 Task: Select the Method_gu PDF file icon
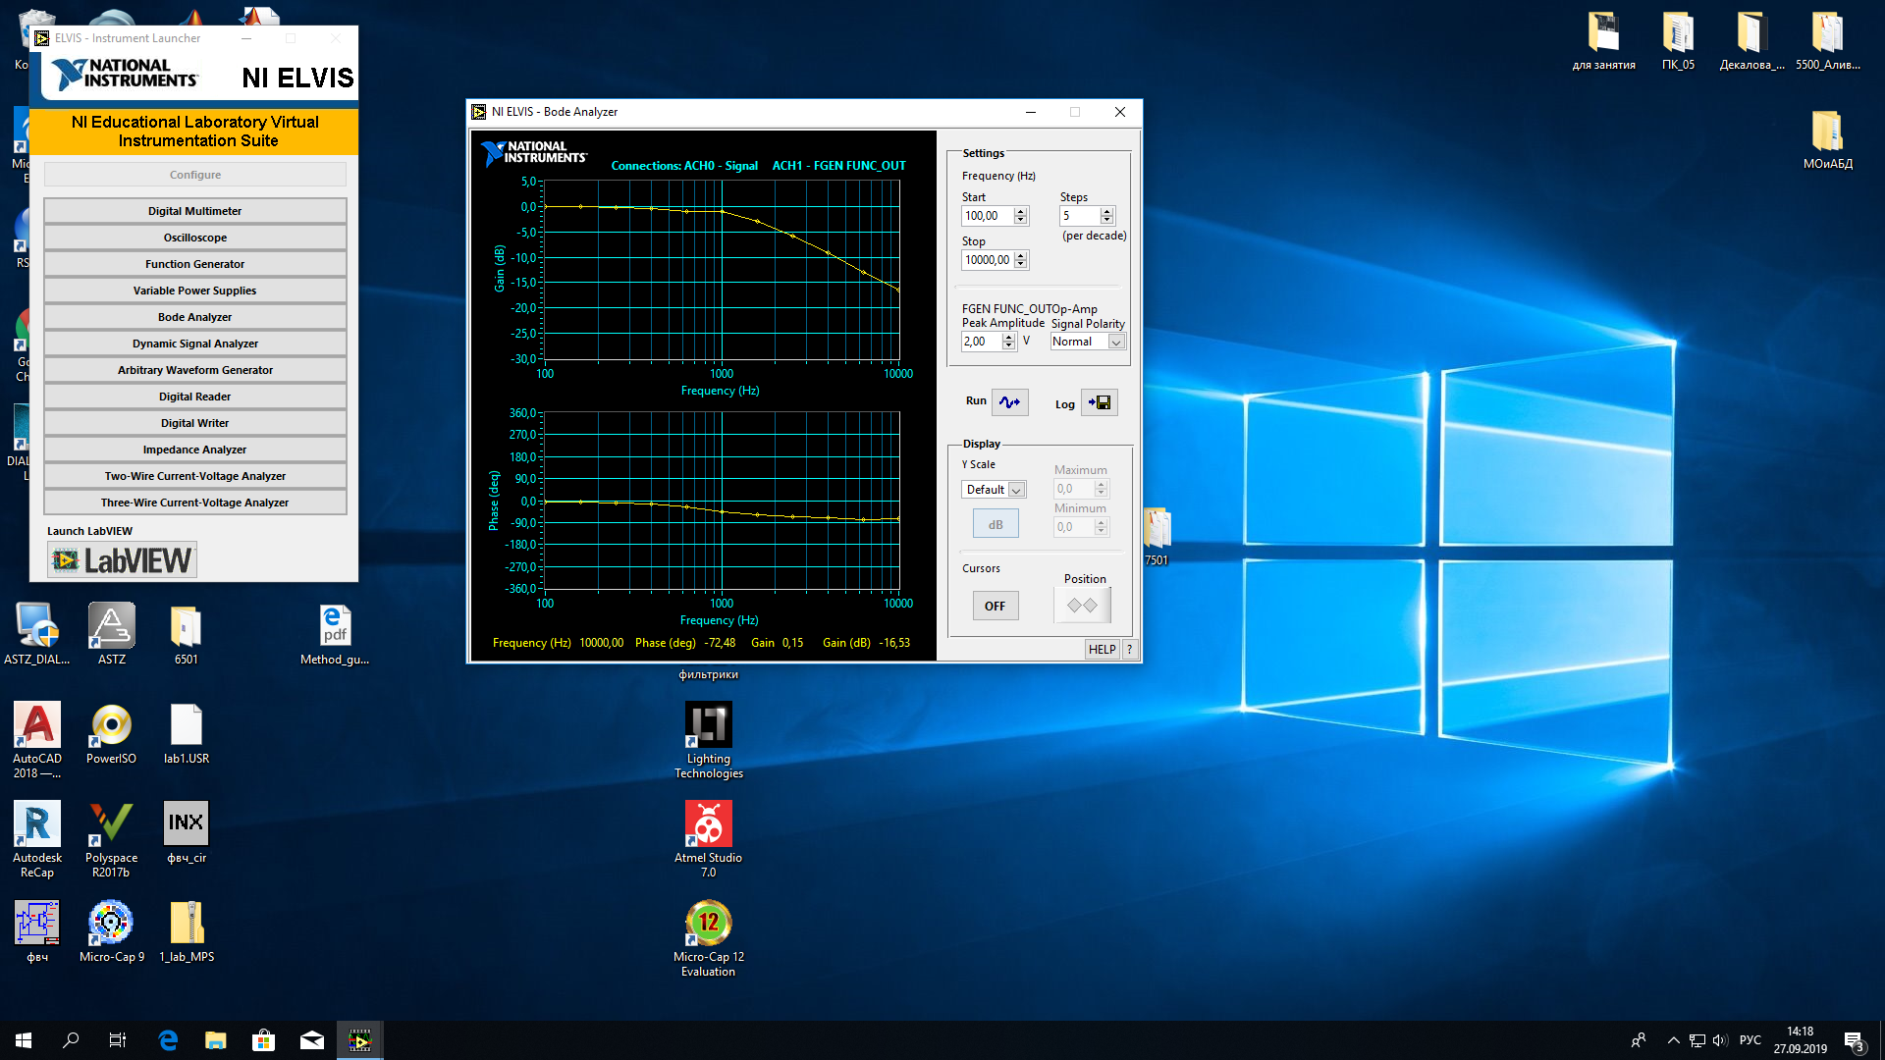tap(335, 635)
